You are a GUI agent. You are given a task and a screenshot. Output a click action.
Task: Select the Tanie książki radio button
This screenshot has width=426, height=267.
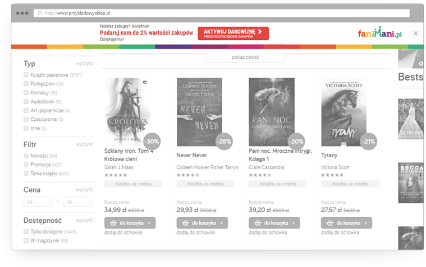tap(26, 174)
